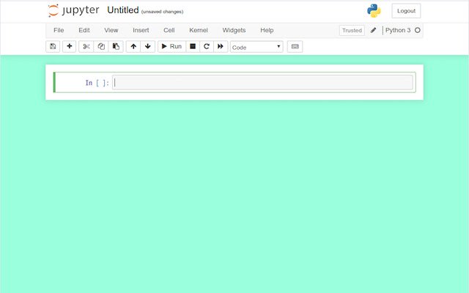
Task: Open the Cell menu
Action: pos(169,30)
